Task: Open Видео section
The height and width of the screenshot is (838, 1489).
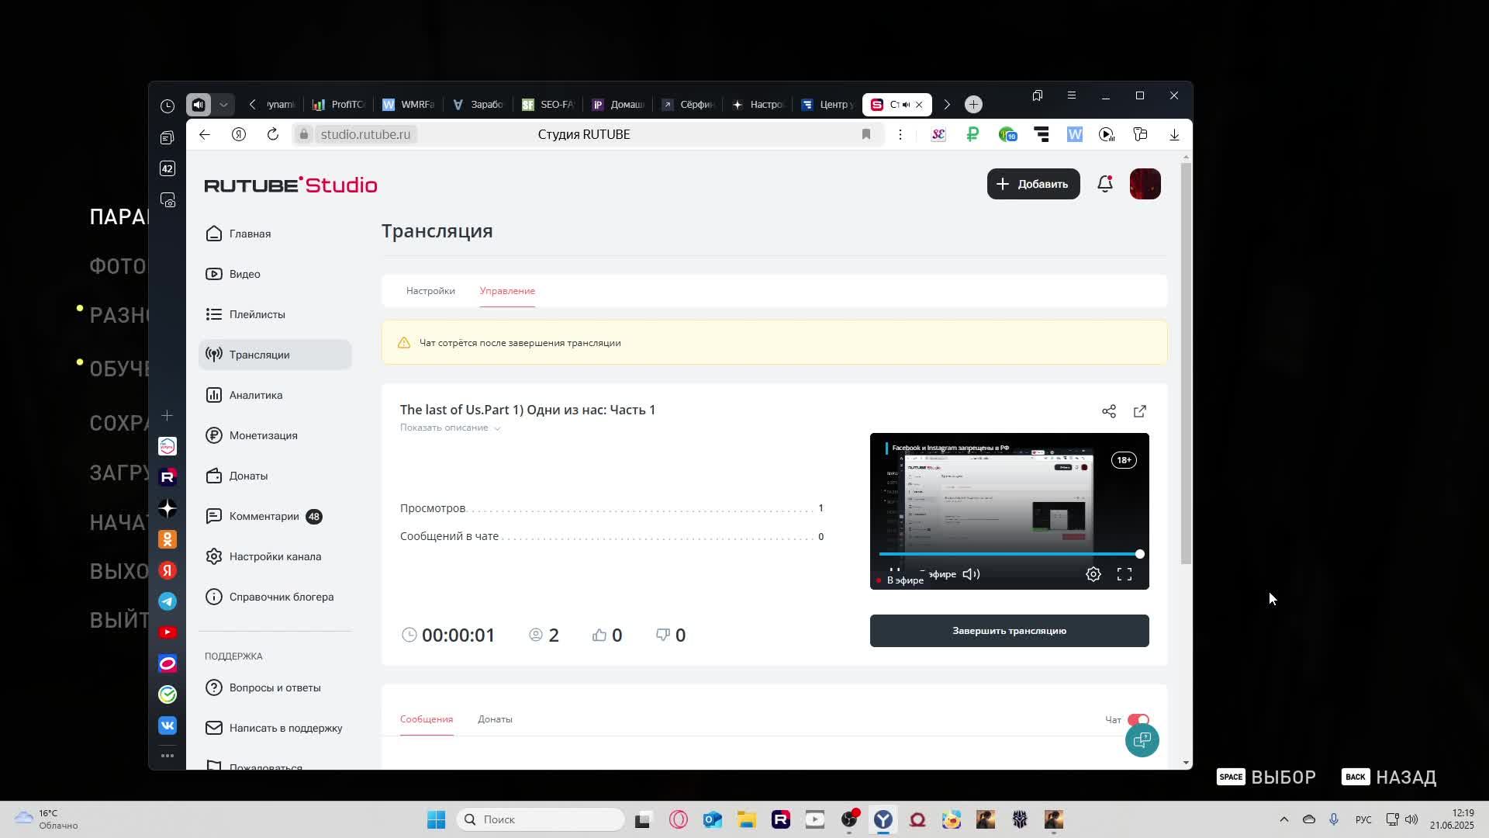Action: [x=275, y=274]
